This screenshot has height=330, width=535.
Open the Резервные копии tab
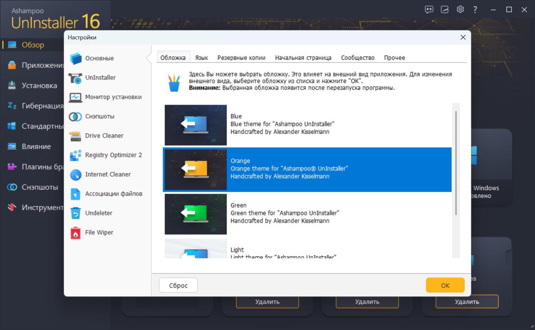[241, 58]
